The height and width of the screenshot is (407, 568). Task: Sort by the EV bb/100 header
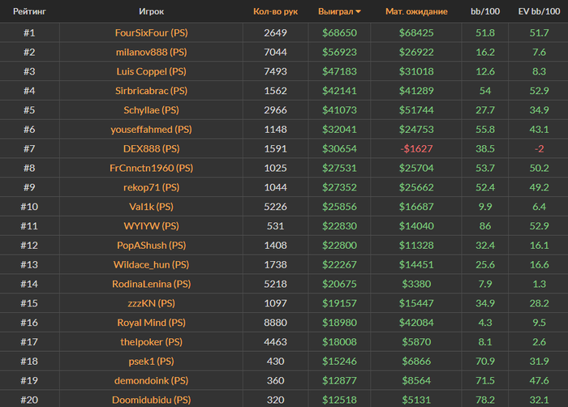click(539, 11)
